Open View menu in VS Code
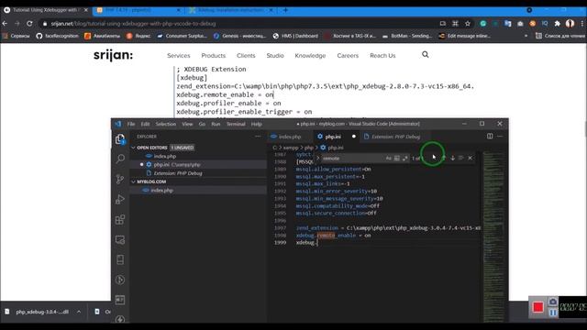 (187, 124)
